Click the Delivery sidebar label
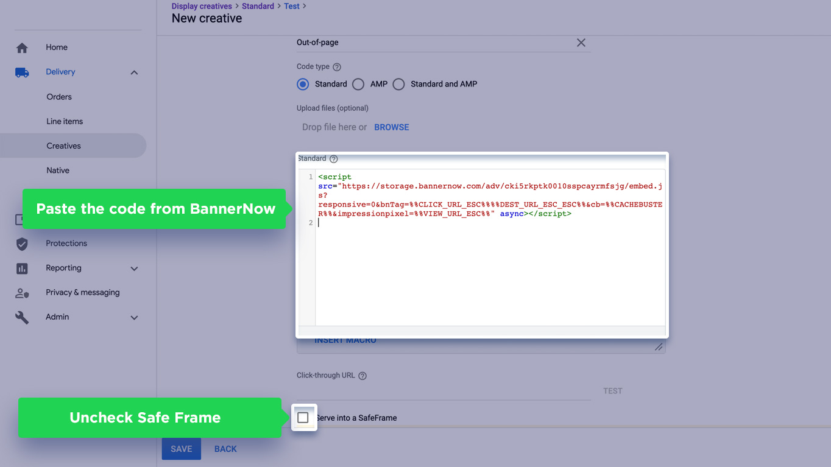The height and width of the screenshot is (467, 831). pos(60,72)
